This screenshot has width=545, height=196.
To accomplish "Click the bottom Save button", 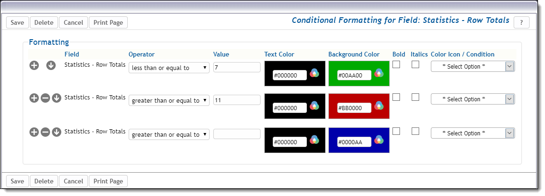I will click(x=17, y=181).
